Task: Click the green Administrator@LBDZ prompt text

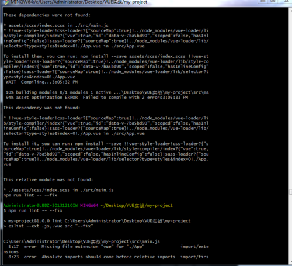Action: click(40, 205)
